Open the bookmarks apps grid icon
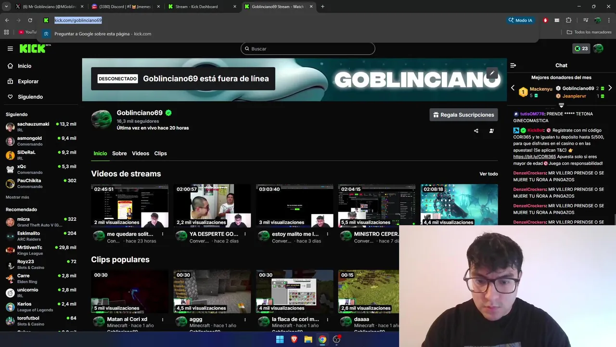The width and height of the screenshot is (616, 347). click(x=6, y=32)
